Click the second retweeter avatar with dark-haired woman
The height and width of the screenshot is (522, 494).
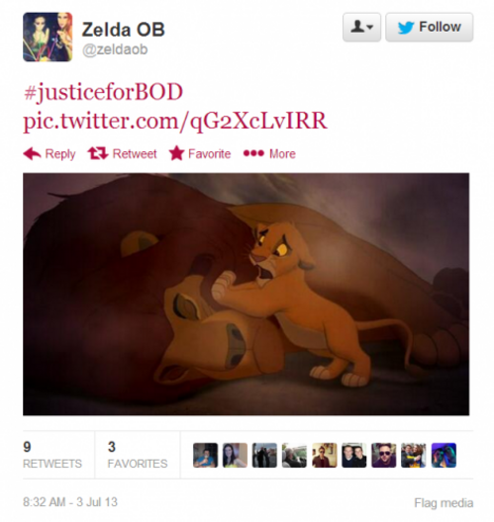coord(235,455)
